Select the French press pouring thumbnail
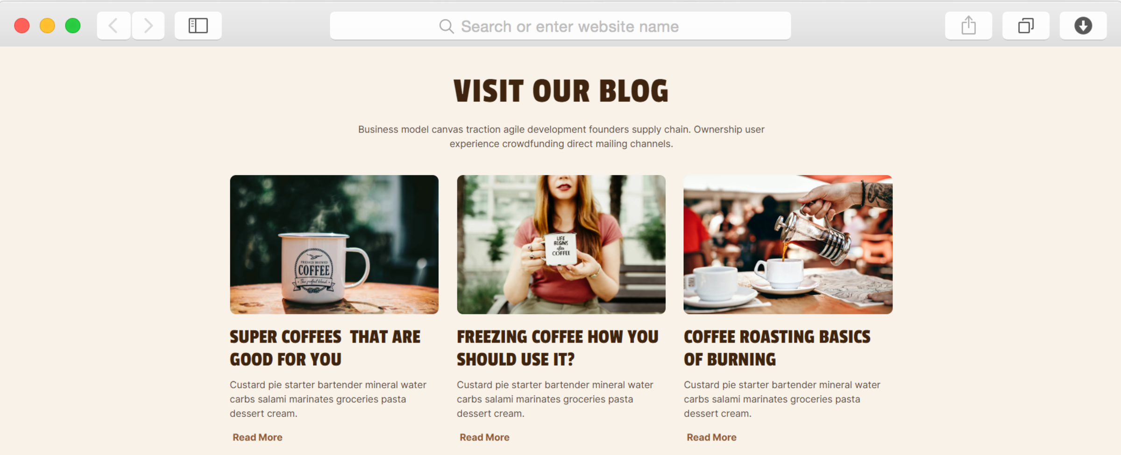1121x455 pixels. coord(788,244)
